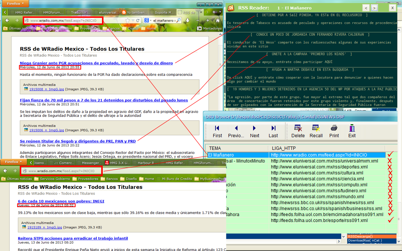402x251 pixels.
Task: Toggle X mark on computo.xml row
Action: (390, 185)
